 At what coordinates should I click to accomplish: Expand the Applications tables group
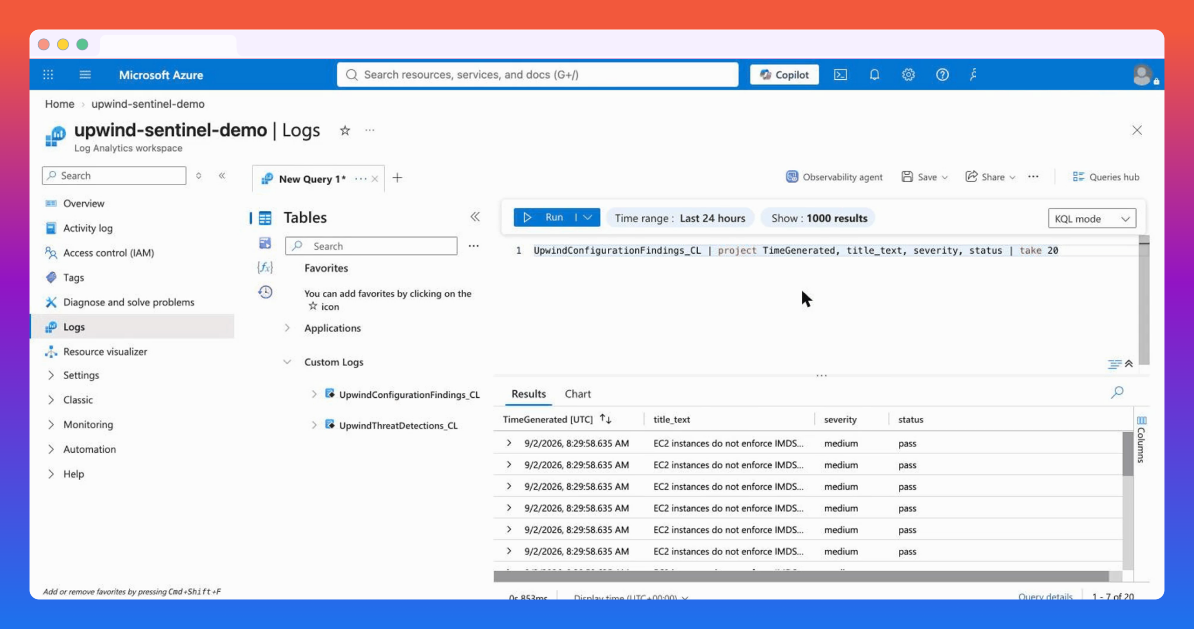click(x=287, y=328)
